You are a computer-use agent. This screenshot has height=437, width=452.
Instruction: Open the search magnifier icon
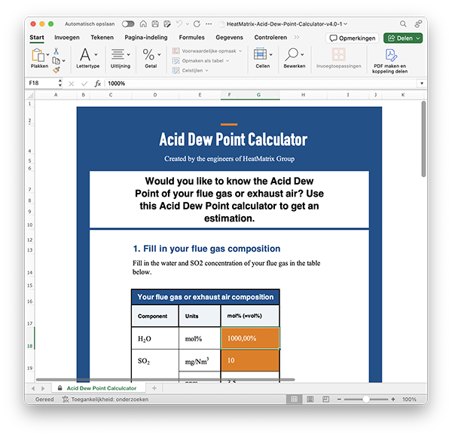[x=403, y=24]
